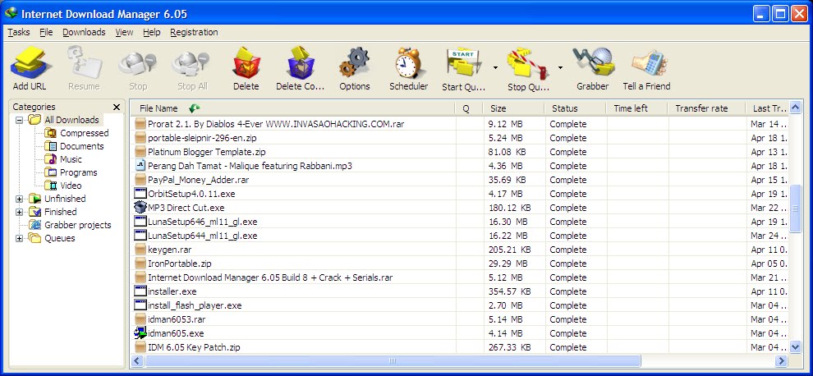Click the greyed-out Resume toolbar icon
Viewport: 813px width, 376px height.
pos(84,62)
